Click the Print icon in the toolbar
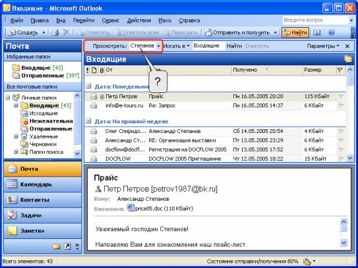This screenshot has height=268, width=358. pos(55,33)
